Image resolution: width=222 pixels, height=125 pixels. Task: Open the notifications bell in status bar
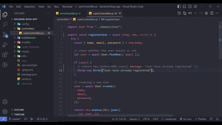[217, 119]
